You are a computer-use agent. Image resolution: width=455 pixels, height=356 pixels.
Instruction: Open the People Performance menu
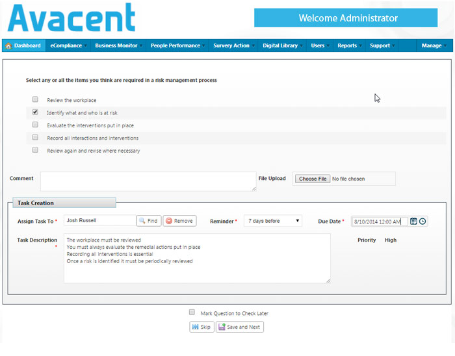coord(177,45)
